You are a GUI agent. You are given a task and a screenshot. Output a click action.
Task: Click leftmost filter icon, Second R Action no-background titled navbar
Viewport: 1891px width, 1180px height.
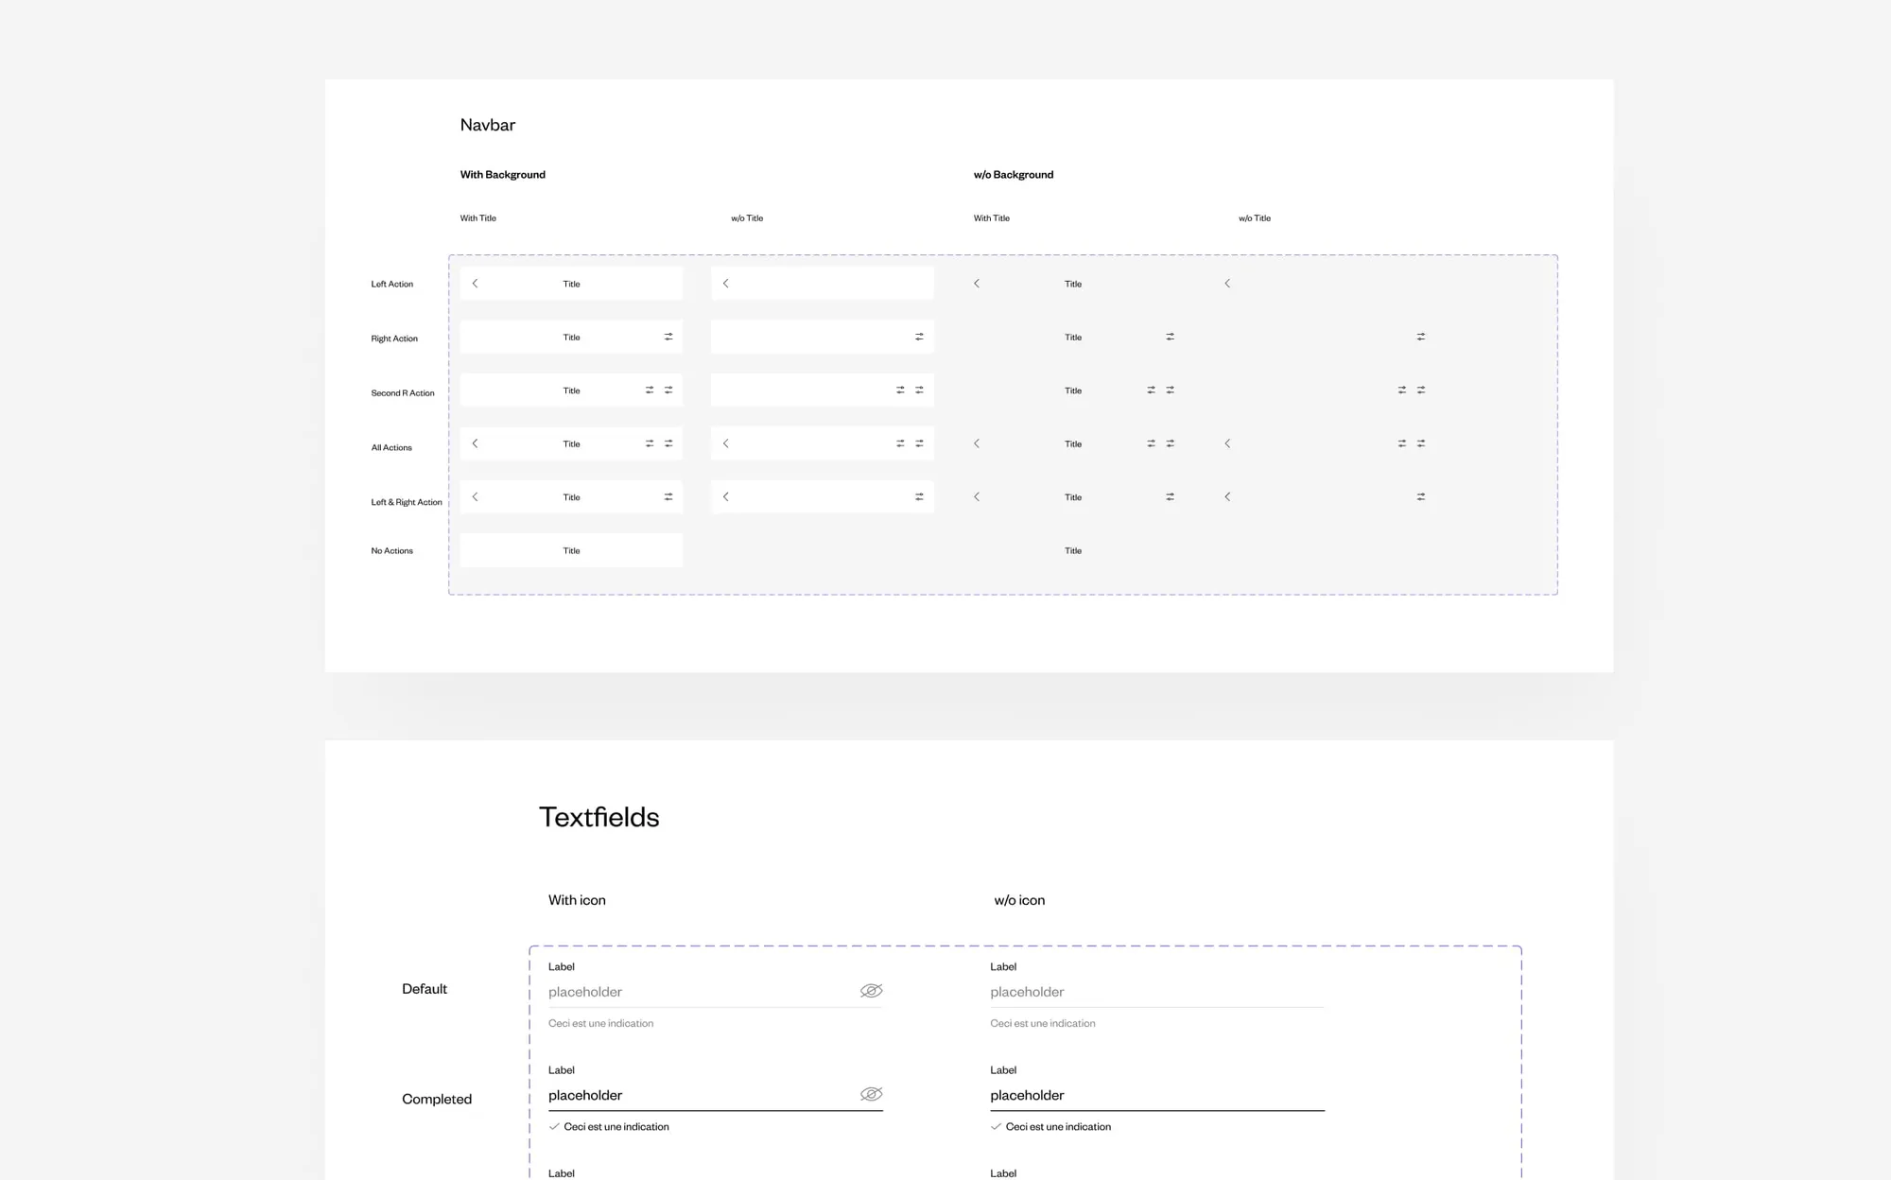pyautogui.click(x=1151, y=390)
